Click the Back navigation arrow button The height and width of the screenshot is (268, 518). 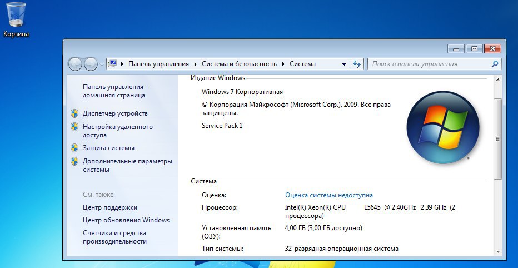pos(76,64)
